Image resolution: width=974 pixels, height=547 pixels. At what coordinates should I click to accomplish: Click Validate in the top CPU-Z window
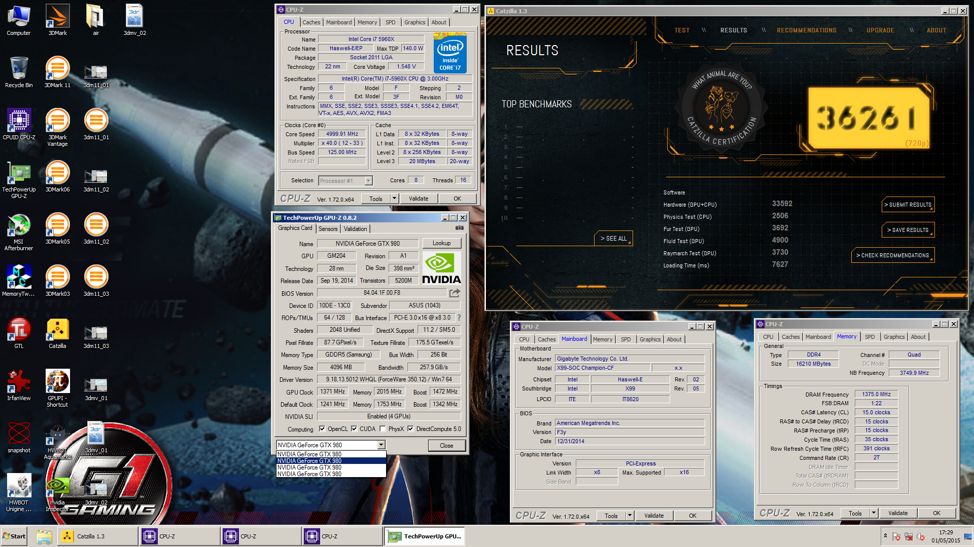pos(419,199)
